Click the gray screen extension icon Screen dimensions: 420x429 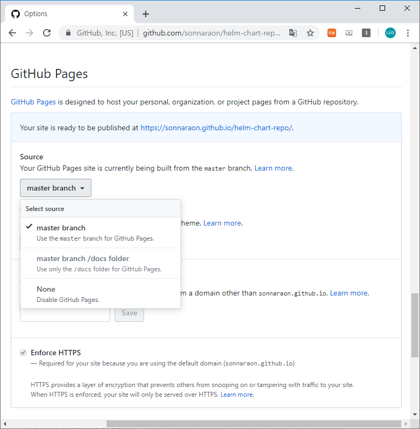pos(349,33)
